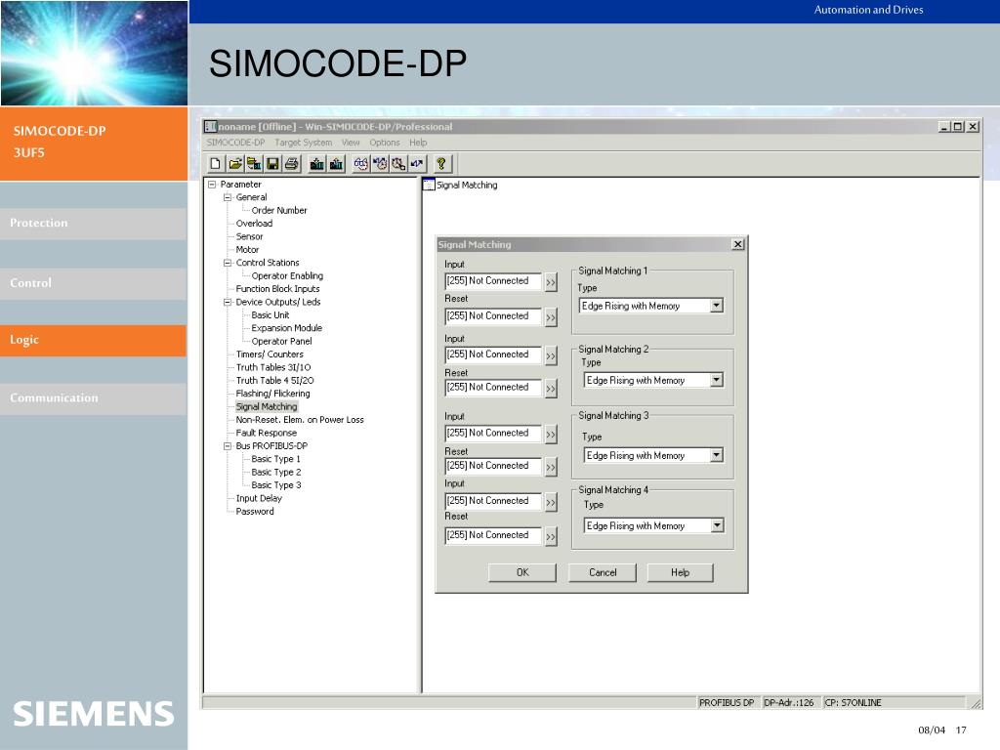This screenshot has width=1000, height=750.
Task: Click the Open from device toolbar icon
Action: point(254,164)
